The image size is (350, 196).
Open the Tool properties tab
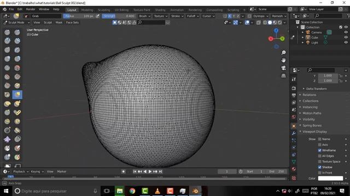pyautogui.click(x=294, y=79)
